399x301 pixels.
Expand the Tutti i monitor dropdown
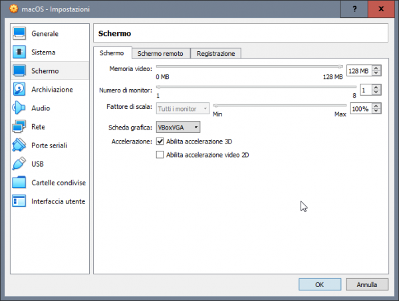pyautogui.click(x=183, y=108)
